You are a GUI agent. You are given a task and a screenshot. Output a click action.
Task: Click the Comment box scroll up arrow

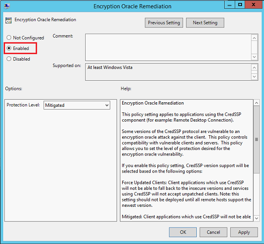(254, 38)
